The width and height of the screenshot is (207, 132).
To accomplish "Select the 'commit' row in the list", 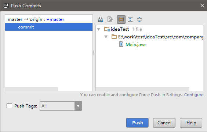I will coord(49,27).
